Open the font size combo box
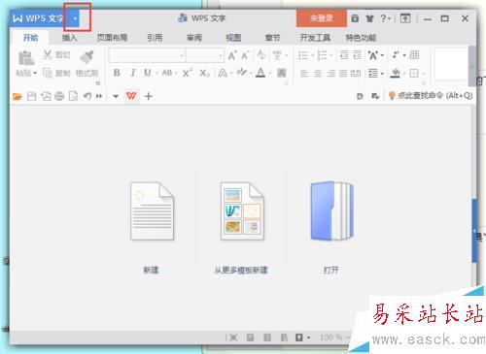The height and width of the screenshot is (354, 486). click(205, 55)
